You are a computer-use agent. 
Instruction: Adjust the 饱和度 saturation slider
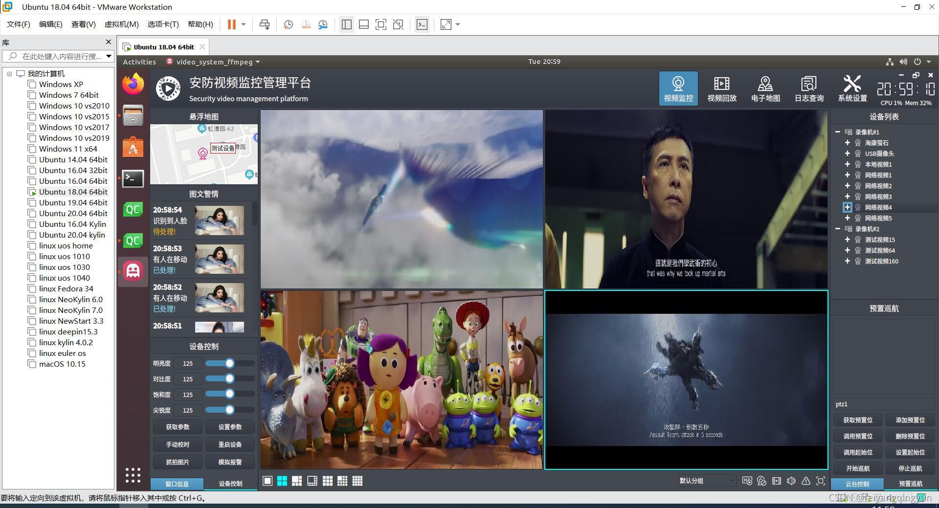point(230,395)
